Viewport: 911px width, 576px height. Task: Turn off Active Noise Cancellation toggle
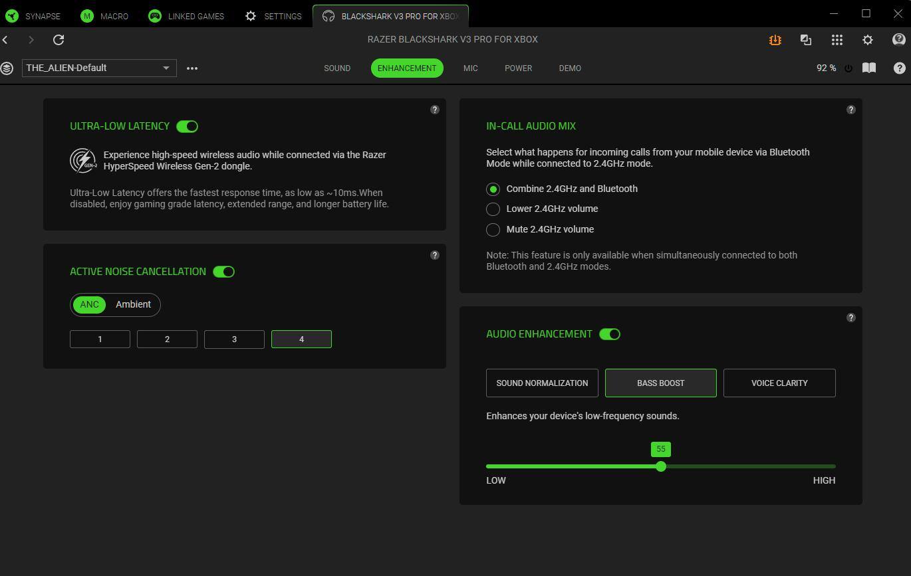(x=223, y=272)
